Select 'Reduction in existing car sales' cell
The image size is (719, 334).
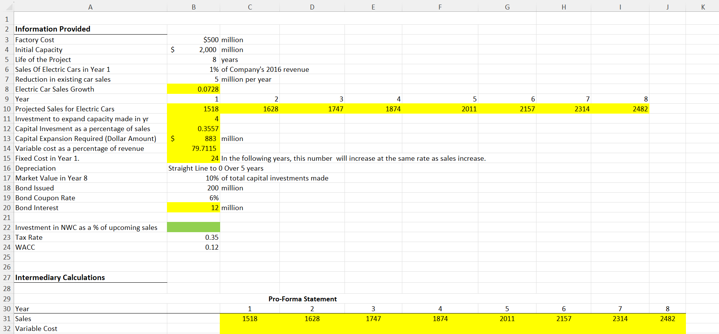click(x=90, y=79)
